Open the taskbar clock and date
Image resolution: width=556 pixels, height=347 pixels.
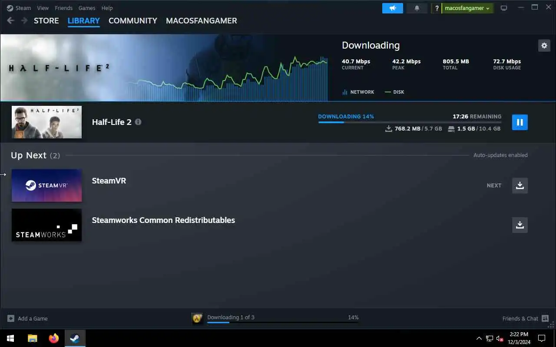(519, 338)
